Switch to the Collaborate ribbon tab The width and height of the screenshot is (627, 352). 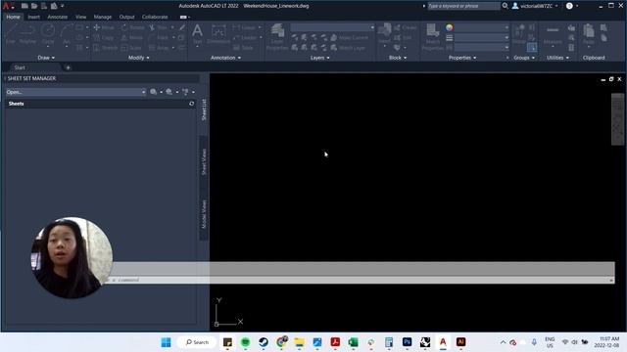pyautogui.click(x=155, y=17)
